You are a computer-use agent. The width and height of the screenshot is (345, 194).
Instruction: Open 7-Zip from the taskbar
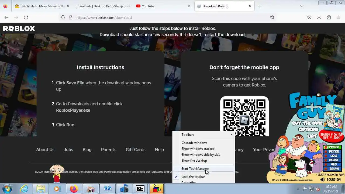coord(140,189)
